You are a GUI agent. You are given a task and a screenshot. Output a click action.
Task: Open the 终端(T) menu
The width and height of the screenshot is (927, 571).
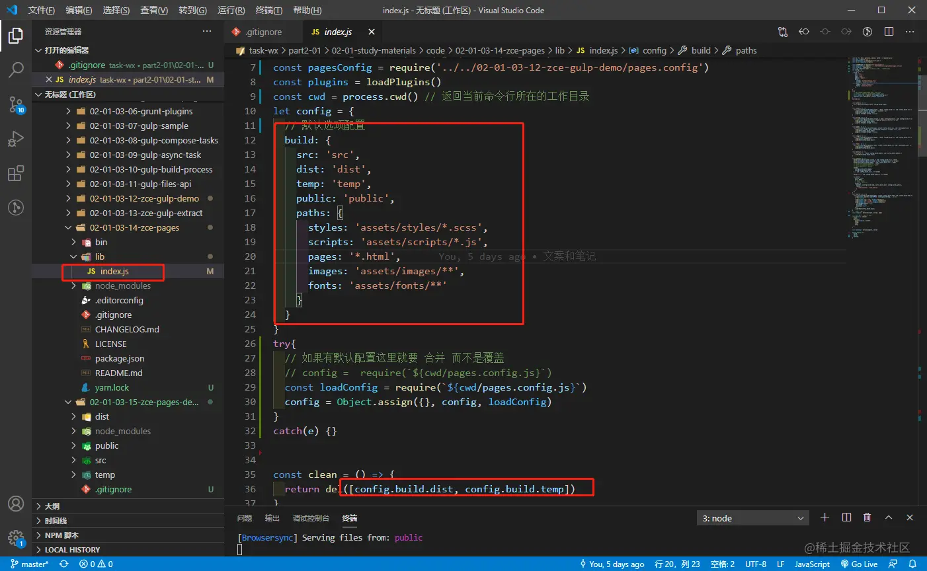point(268,10)
